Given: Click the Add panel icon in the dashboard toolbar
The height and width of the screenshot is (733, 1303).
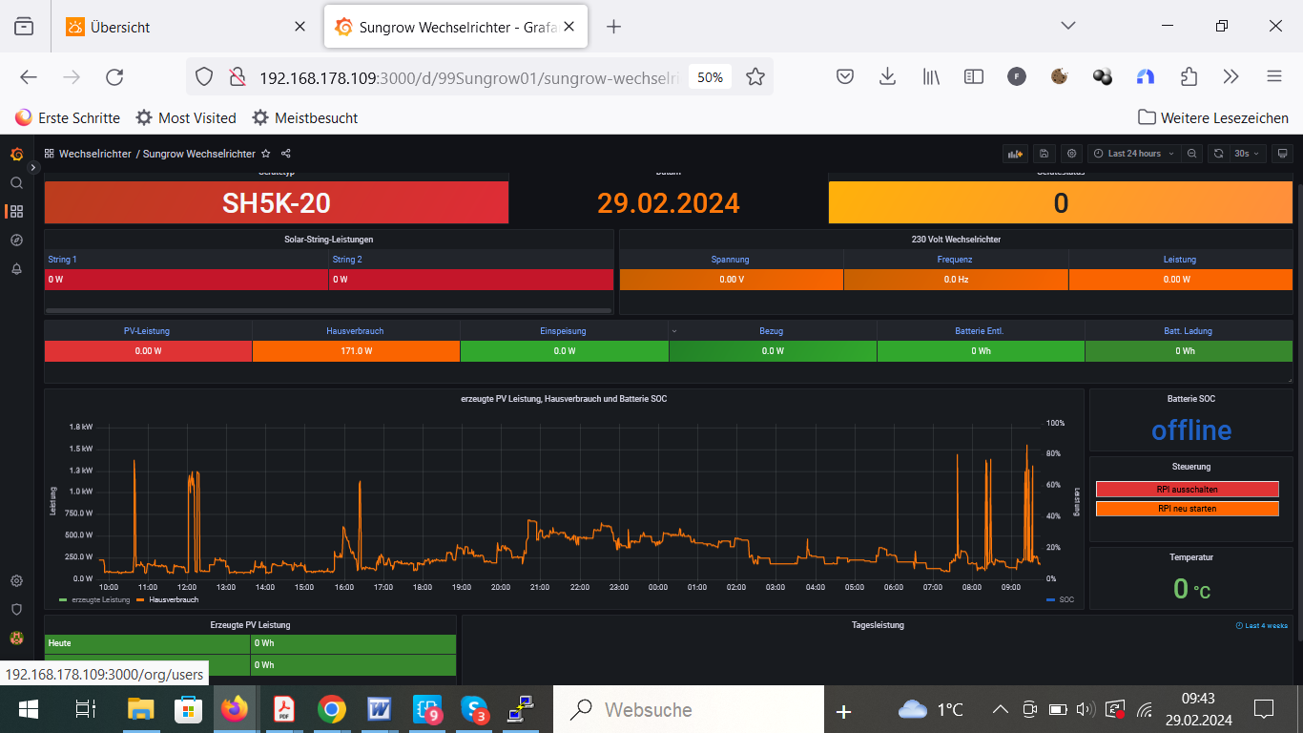Looking at the screenshot, I should (1015, 154).
